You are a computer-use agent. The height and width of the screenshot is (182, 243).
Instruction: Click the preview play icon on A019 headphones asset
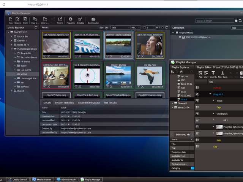click(138, 56)
